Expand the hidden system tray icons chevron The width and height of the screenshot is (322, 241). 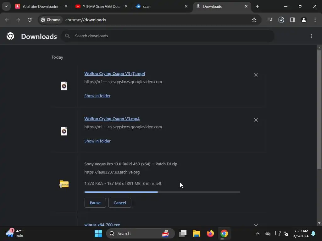[258, 233]
